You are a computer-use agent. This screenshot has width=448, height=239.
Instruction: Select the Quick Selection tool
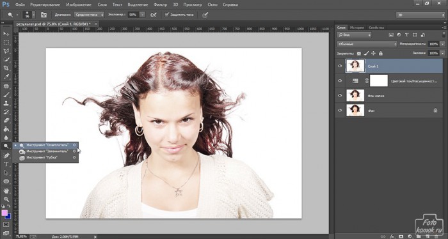(6, 59)
